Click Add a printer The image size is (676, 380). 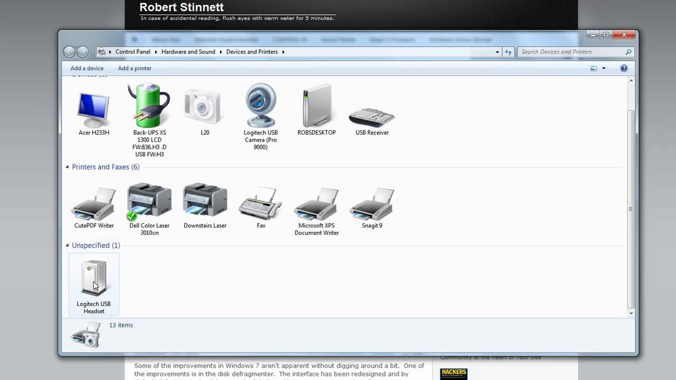pyautogui.click(x=135, y=68)
